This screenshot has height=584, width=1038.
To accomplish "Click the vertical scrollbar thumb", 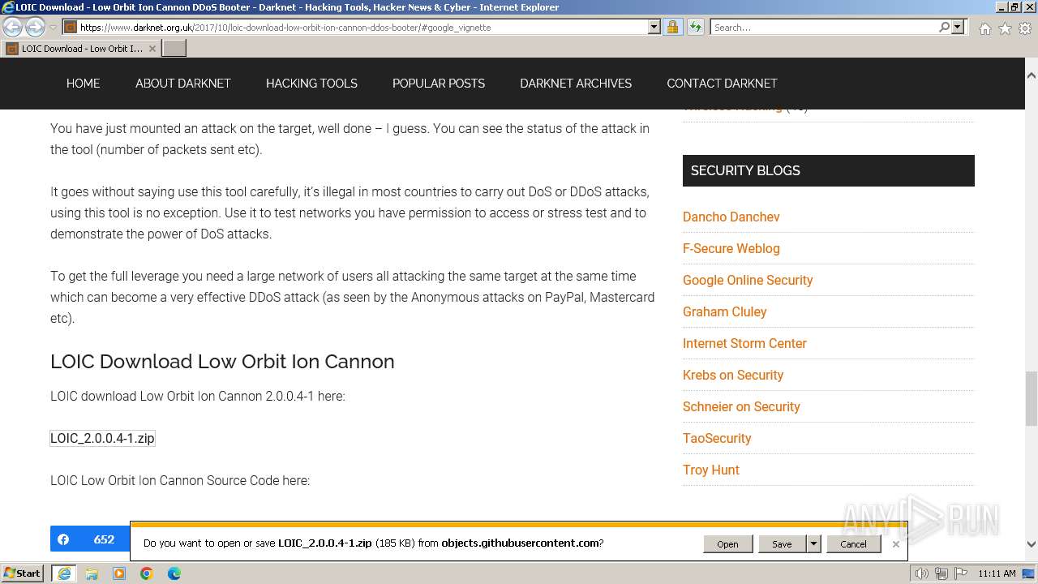I will tap(1031, 397).
